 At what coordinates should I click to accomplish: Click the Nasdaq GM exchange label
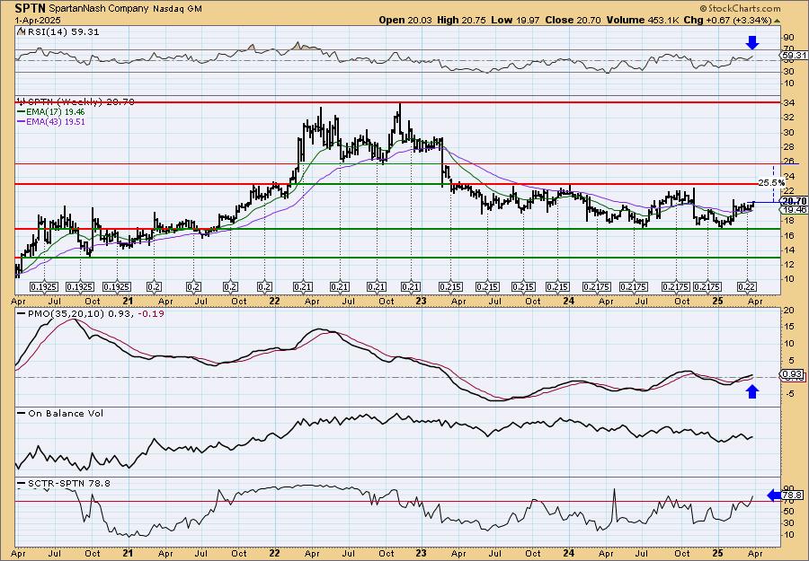[178, 9]
